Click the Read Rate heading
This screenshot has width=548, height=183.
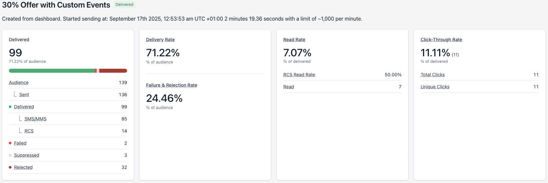pos(294,40)
